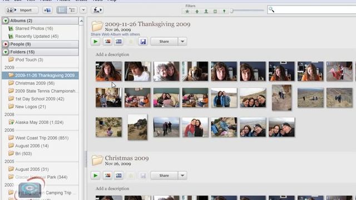Select the Glacier National Park folder
The height and width of the screenshot is (200, 356).
tap(41, 177)
